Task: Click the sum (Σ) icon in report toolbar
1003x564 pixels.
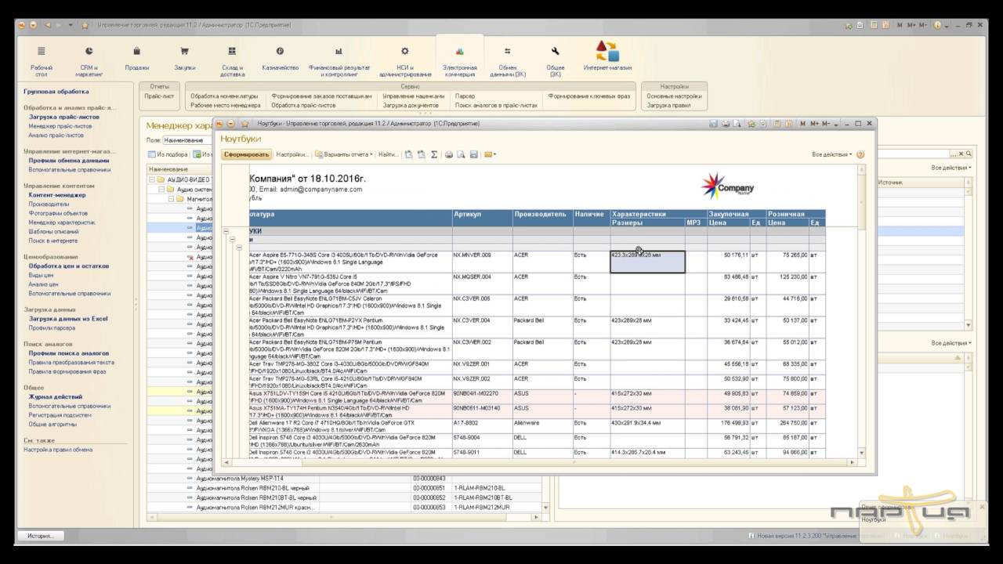Action: 434,154
